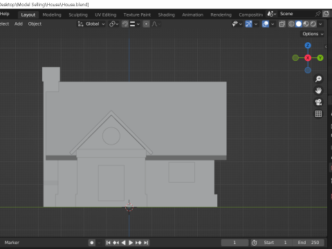Viewport: 332px width, 249px height.
Task: Select solid viewport shading
Action: click(x=299, y=24)
